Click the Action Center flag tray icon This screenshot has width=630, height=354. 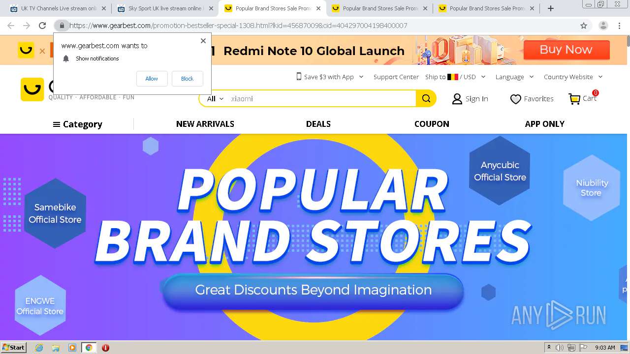[583, 348]
